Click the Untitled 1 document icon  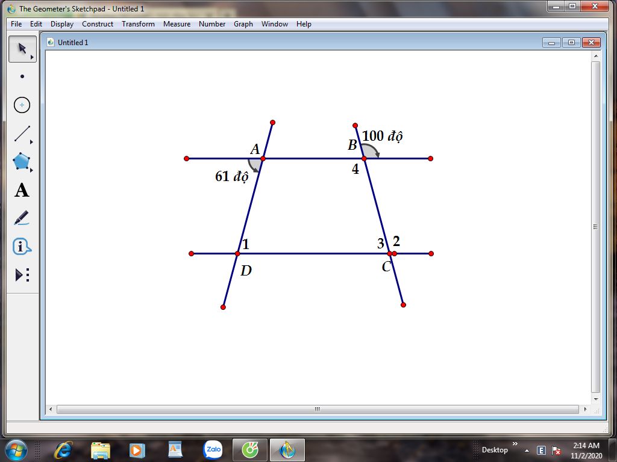[51, 42]
